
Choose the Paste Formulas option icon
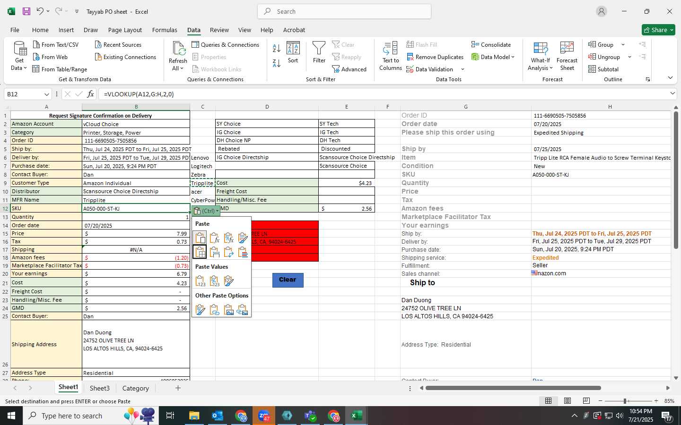click(214, 238)
